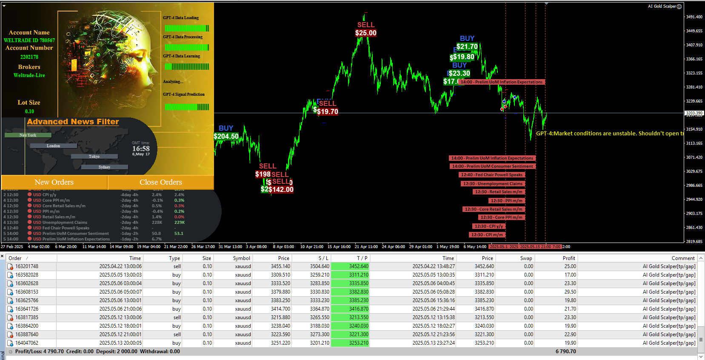Click the 14:00 Prelim UoM Consumer Sentiment marker
This screenshot has width=705, height=360.
coord(492,166)
